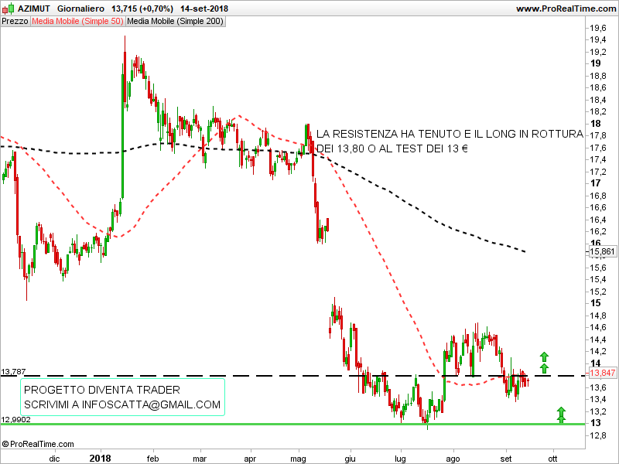Click the 17 value on price axis
Screen dimensions: 619x464
point(595,183)
